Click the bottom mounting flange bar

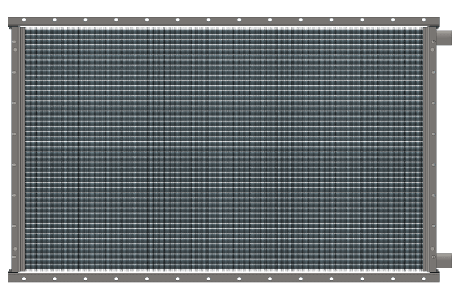click(x=224, y=277)
